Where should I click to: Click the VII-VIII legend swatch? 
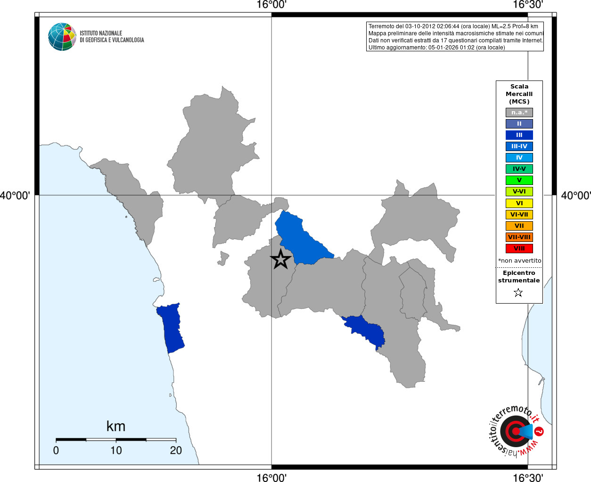(519, 237)
